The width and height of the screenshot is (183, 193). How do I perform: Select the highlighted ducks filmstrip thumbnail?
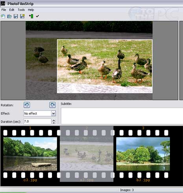pos(87,154)
